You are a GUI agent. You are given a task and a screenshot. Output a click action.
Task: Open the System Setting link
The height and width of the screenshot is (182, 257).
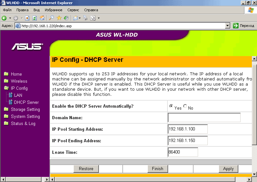(x=25, y=116)
